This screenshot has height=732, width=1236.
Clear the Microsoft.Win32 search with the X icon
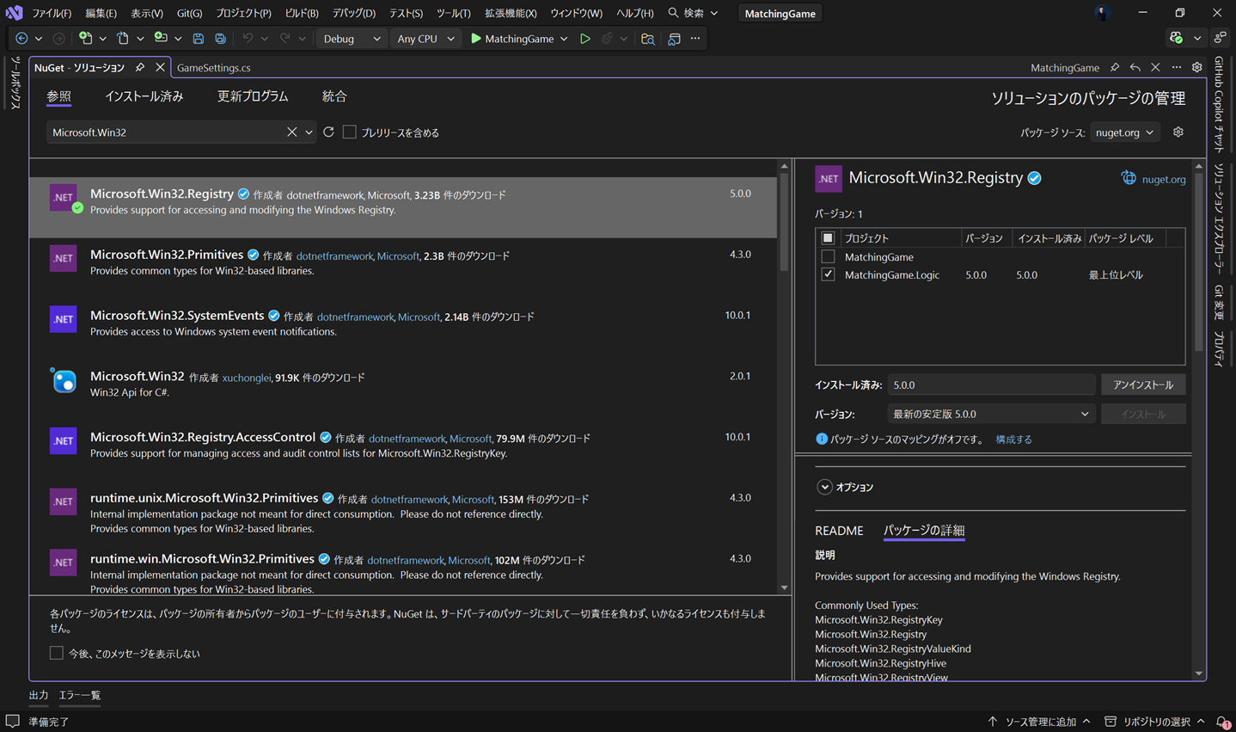click(292, 132)
